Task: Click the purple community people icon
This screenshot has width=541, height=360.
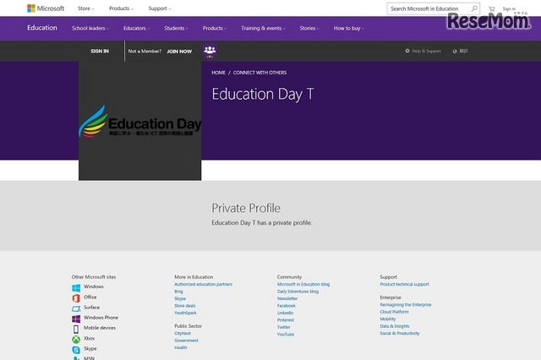Action: (x=210, y=51)
